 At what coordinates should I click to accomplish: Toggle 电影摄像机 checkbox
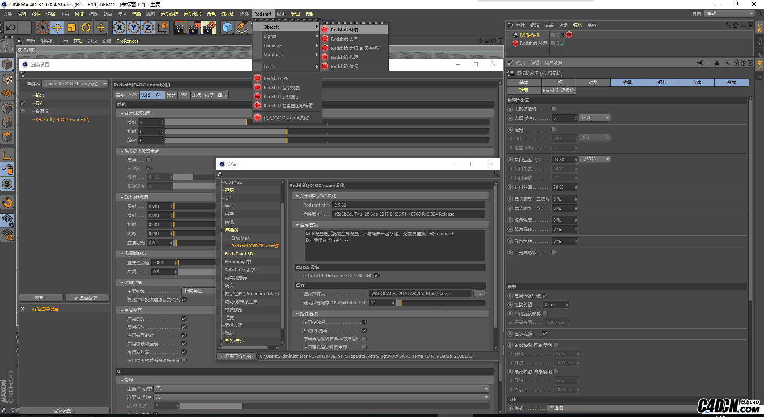tap(554, 109)
